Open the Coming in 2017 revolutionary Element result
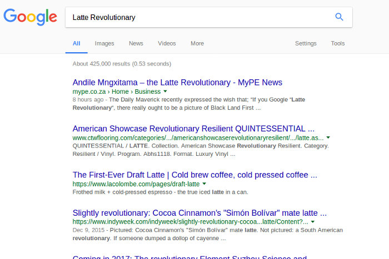 click(x=190, y=257)
